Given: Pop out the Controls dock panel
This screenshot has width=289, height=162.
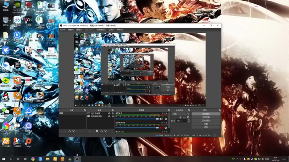Looking at the screenshot, I should [220, 110].
